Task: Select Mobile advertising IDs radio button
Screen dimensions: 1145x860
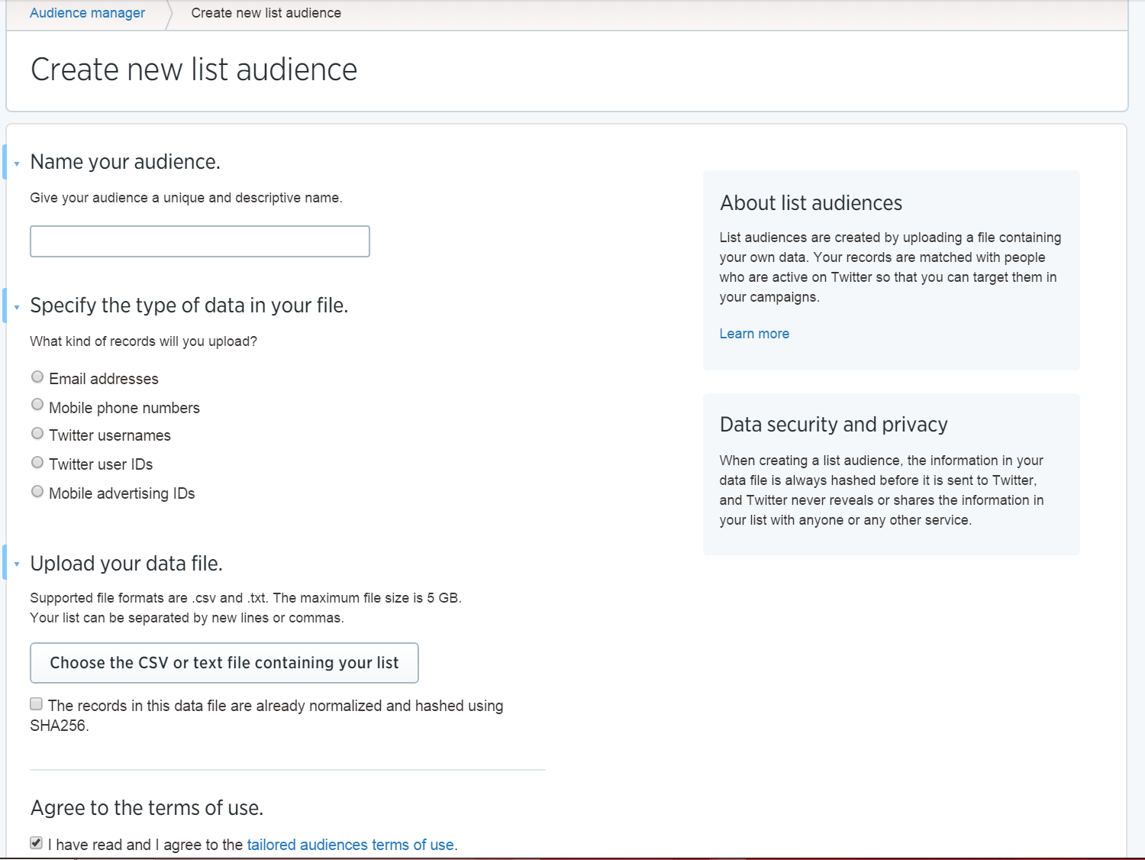Action: click(37, 492)
